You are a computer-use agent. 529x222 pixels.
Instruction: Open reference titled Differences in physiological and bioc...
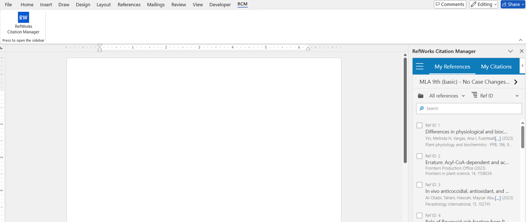coord(466,131)
